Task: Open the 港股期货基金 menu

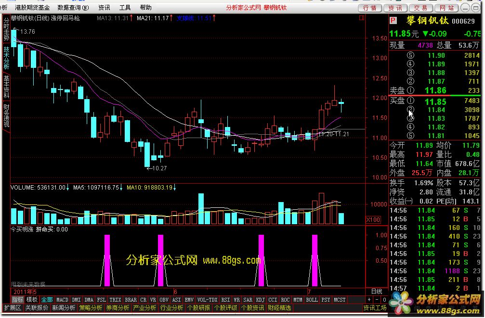Action: pos(32,7)
